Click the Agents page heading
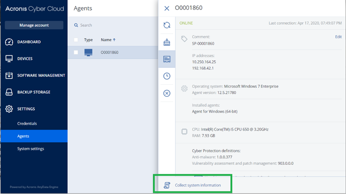 (83, 8)
